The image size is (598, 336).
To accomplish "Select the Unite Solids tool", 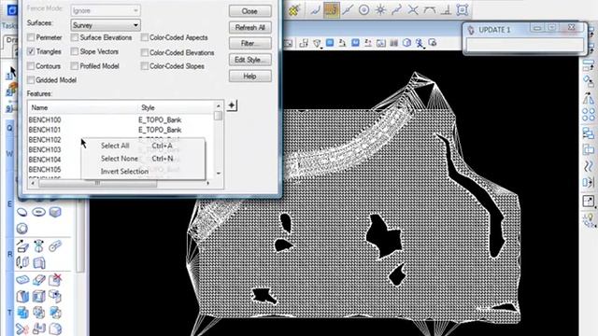I will (x=22, y=313).
